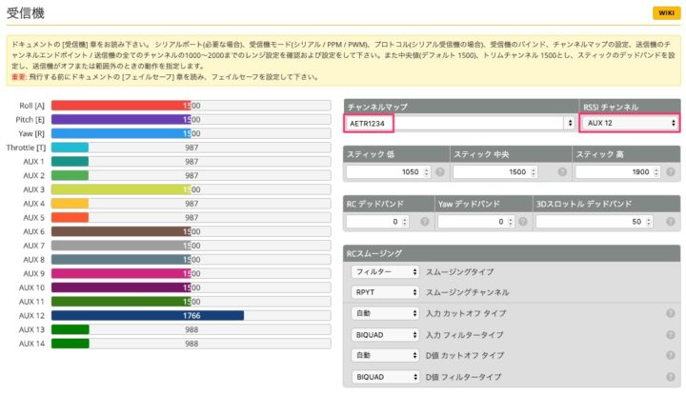Screen dimensions: 686x396
Task: Click the AUX 12 blue channel bar
Action: click(x=148, y=316)
